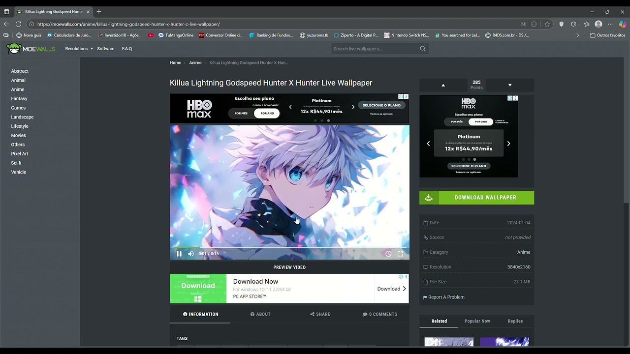Go to Home breadcrumb
630x354 pixels.
[x=175, y=63]
